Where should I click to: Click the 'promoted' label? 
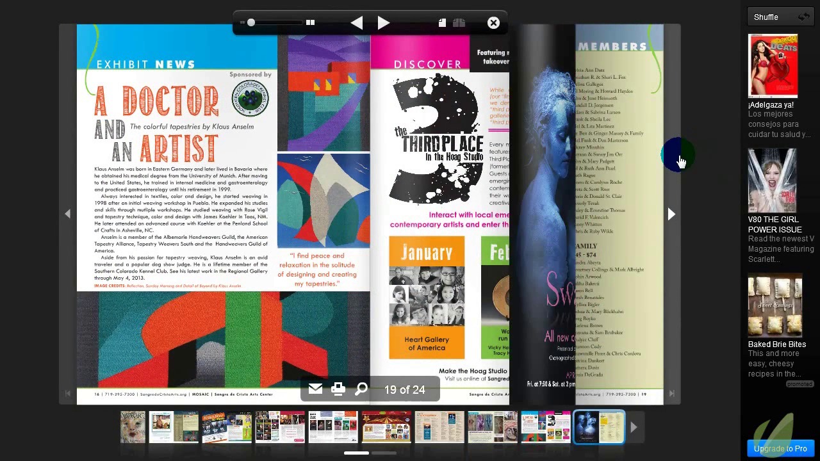point(799,384)
